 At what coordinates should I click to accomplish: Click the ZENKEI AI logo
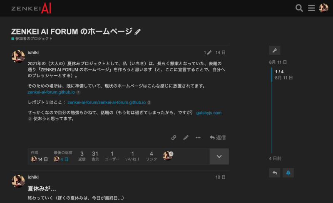[31, 8]
